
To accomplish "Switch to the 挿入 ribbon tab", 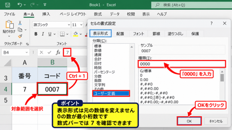I will (46, 14).
